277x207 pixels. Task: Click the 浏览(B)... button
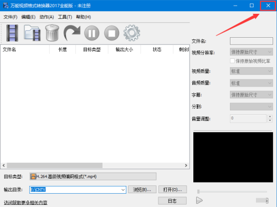point(142,190)
